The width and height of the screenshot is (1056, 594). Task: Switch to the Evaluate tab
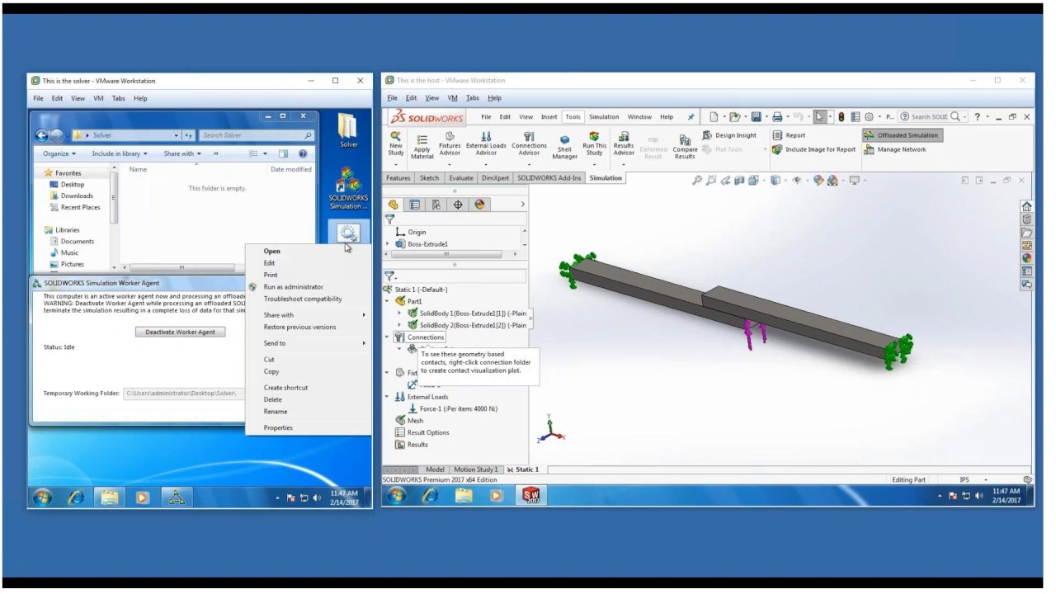(461, 178)
